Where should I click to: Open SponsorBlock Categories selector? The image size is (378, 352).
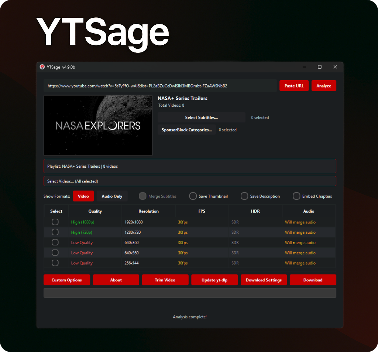click(x=186, y=130)
